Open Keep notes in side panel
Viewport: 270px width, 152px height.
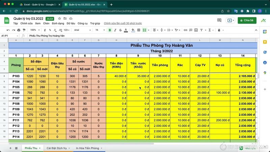tap(265, 42)
